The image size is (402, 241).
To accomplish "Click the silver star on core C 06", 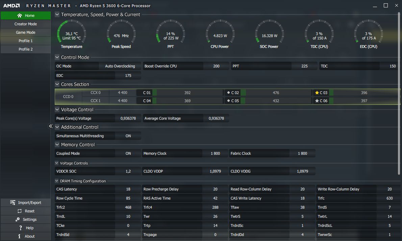I will (x=317, y=101).
